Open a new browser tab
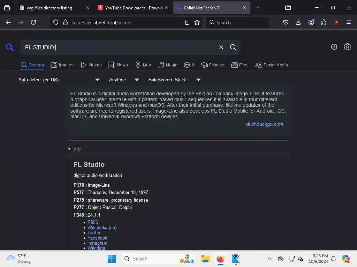Screen dimensions: 357x267 [258, 8]
